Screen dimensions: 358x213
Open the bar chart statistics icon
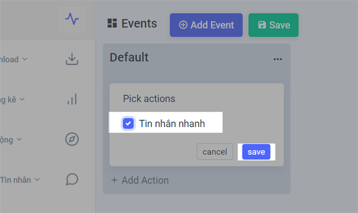tap(72, 99)
